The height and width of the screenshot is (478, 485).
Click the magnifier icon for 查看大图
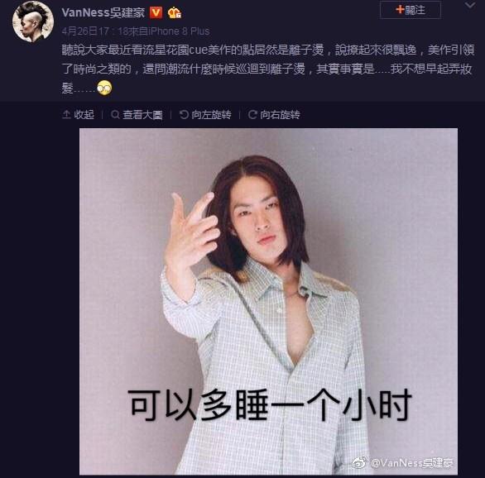[115, 115]
